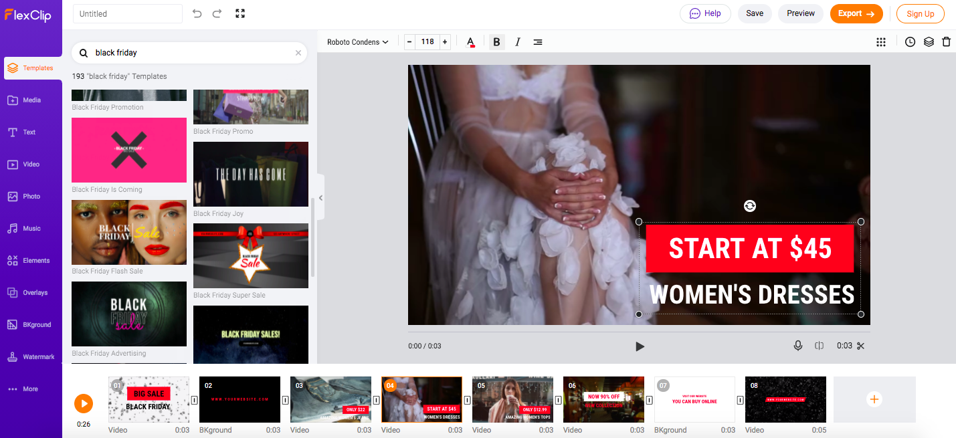Click the microphone voiceover icon
Image resolution: width=956 pixels, height=438 pixels.
797,346
